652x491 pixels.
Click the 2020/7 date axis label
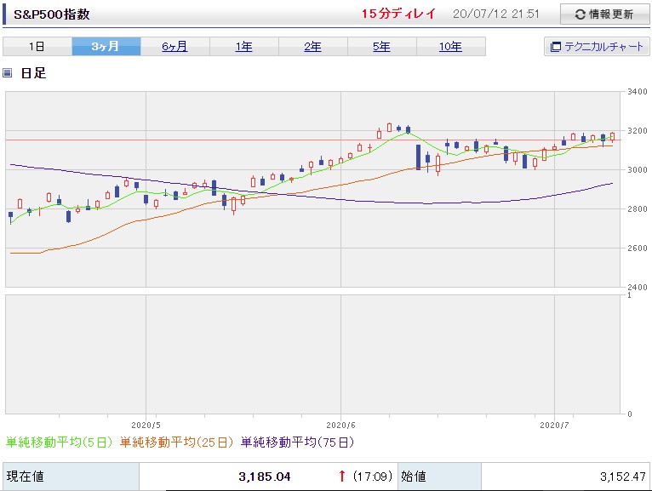[x=554, y=425]
